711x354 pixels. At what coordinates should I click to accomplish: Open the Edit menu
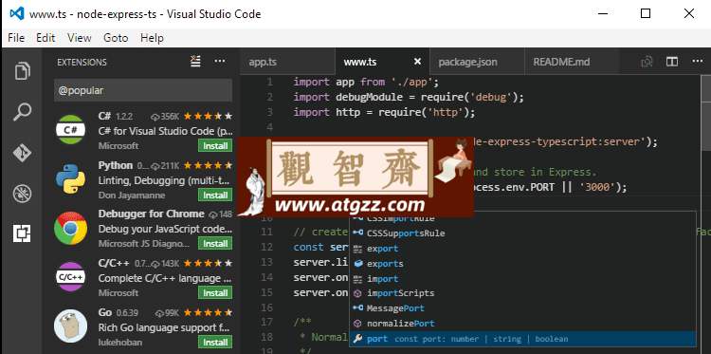pyautogui.click(x=46, y=38)
